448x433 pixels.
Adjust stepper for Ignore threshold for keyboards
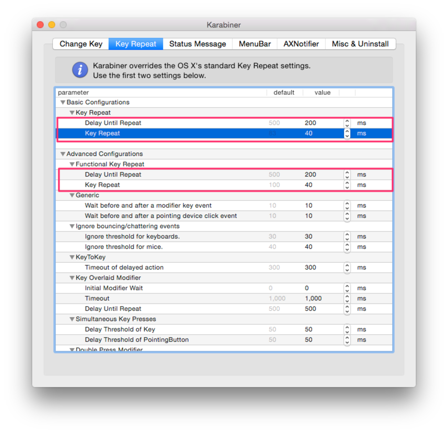347,236
